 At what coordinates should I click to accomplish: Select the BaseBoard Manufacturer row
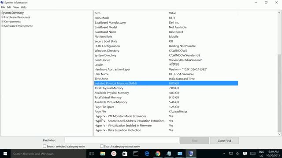coord(166,22)
